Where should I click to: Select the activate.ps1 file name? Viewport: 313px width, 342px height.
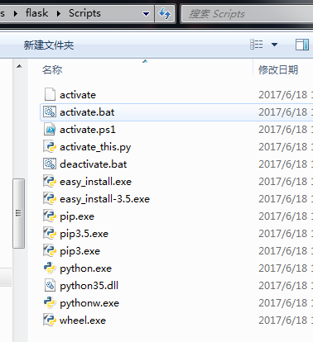tap(88, 130)
